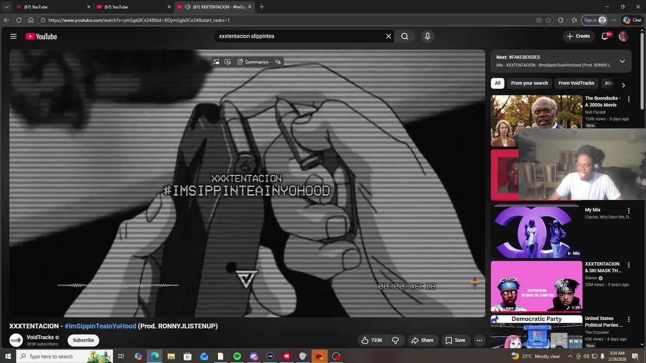The image size is (646, 363).
Task: Open the split screen icon in the address bar
Action: 539,20
